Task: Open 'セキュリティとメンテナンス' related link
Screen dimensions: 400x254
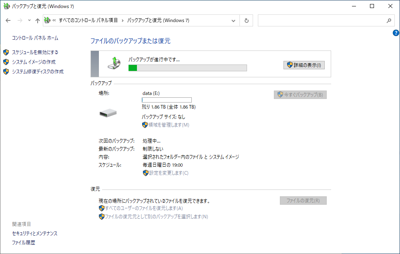Action: tap(35, 233)
